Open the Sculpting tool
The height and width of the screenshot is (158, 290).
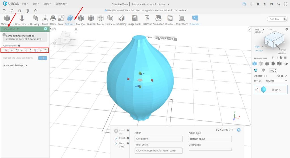point(121,20)
